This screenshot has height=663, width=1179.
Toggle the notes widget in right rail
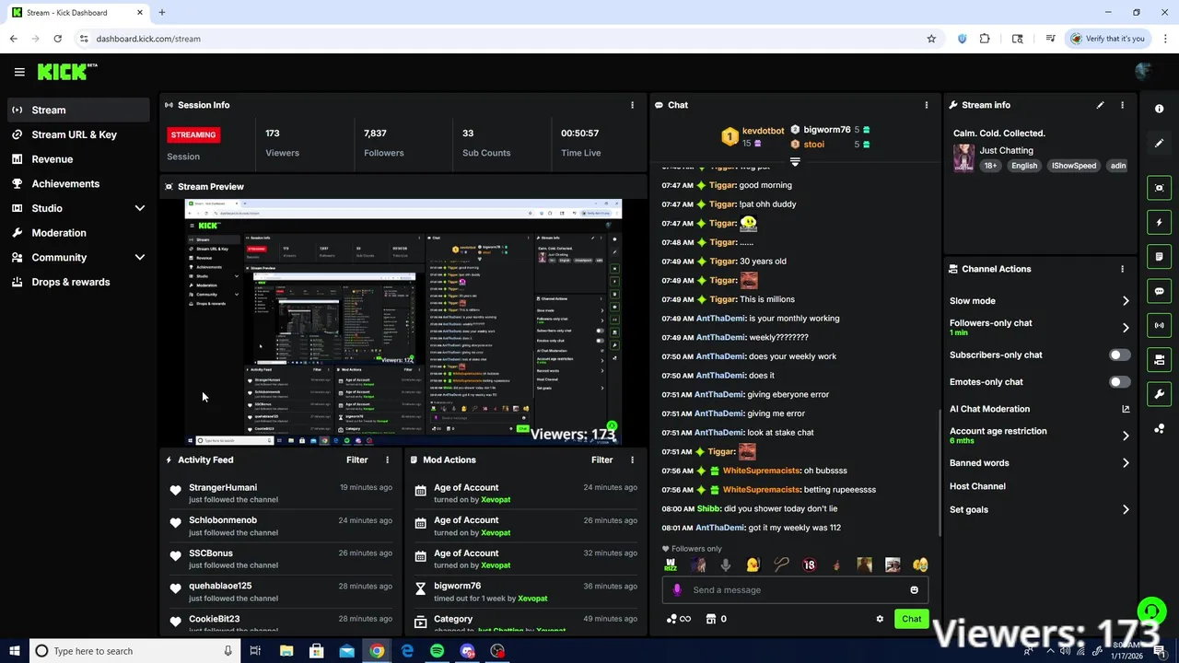1159,256
